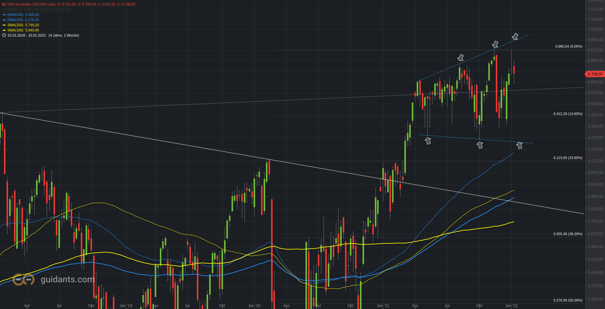Image resolution: width=605 pixels, height=309 pixels.
Task: Click the 6.200,00 price axis label
Action: [595, 149]
